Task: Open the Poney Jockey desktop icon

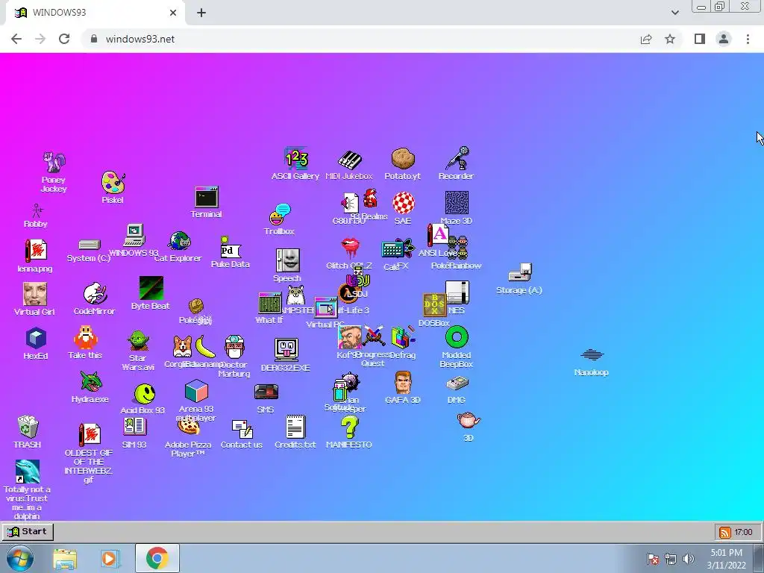Action: pos(54,163)
